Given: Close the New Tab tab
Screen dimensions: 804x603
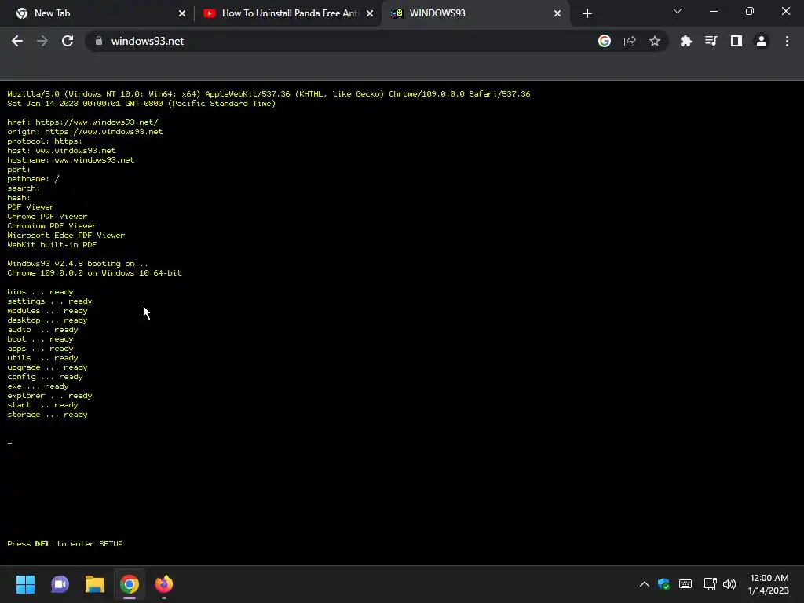Looking at the screenshot, I should point(182,13).
